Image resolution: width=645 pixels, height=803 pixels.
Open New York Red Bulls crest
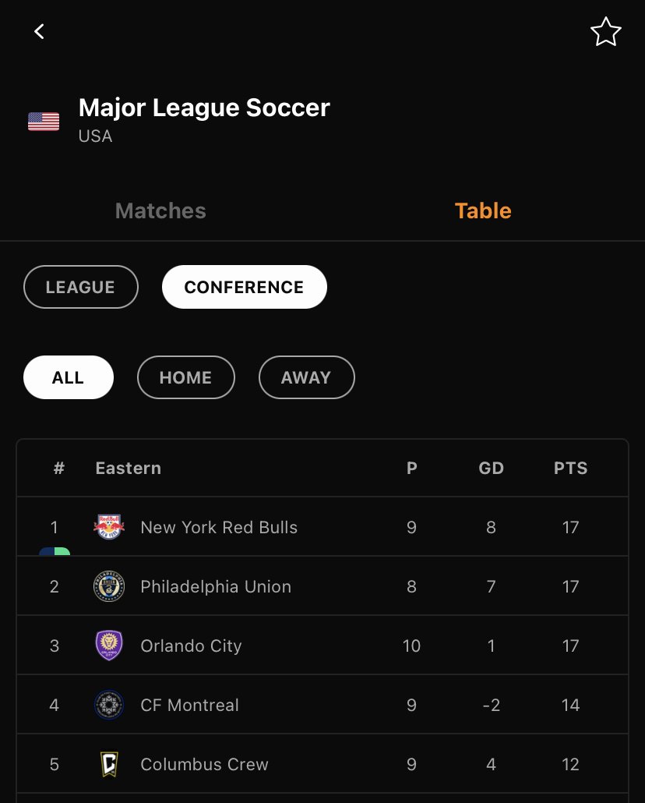109,526
